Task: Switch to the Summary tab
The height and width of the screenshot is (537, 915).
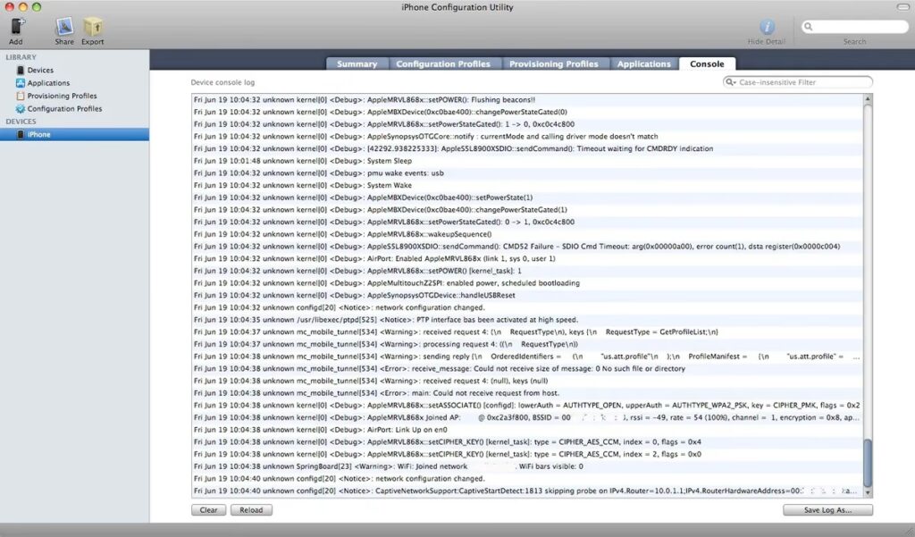Action: pos(357,63)
